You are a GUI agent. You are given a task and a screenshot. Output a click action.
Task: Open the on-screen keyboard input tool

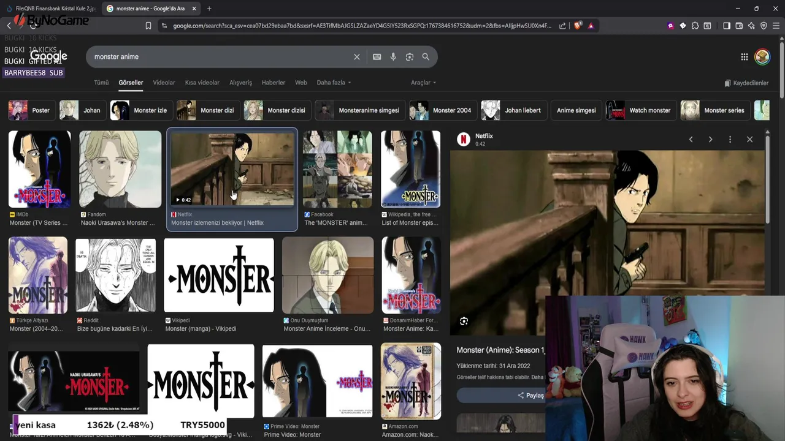(x=377, y=57)
